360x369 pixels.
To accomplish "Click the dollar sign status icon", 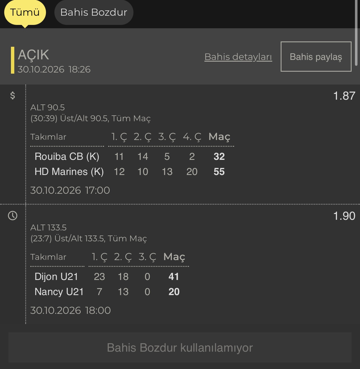I will tap(13, 95).
